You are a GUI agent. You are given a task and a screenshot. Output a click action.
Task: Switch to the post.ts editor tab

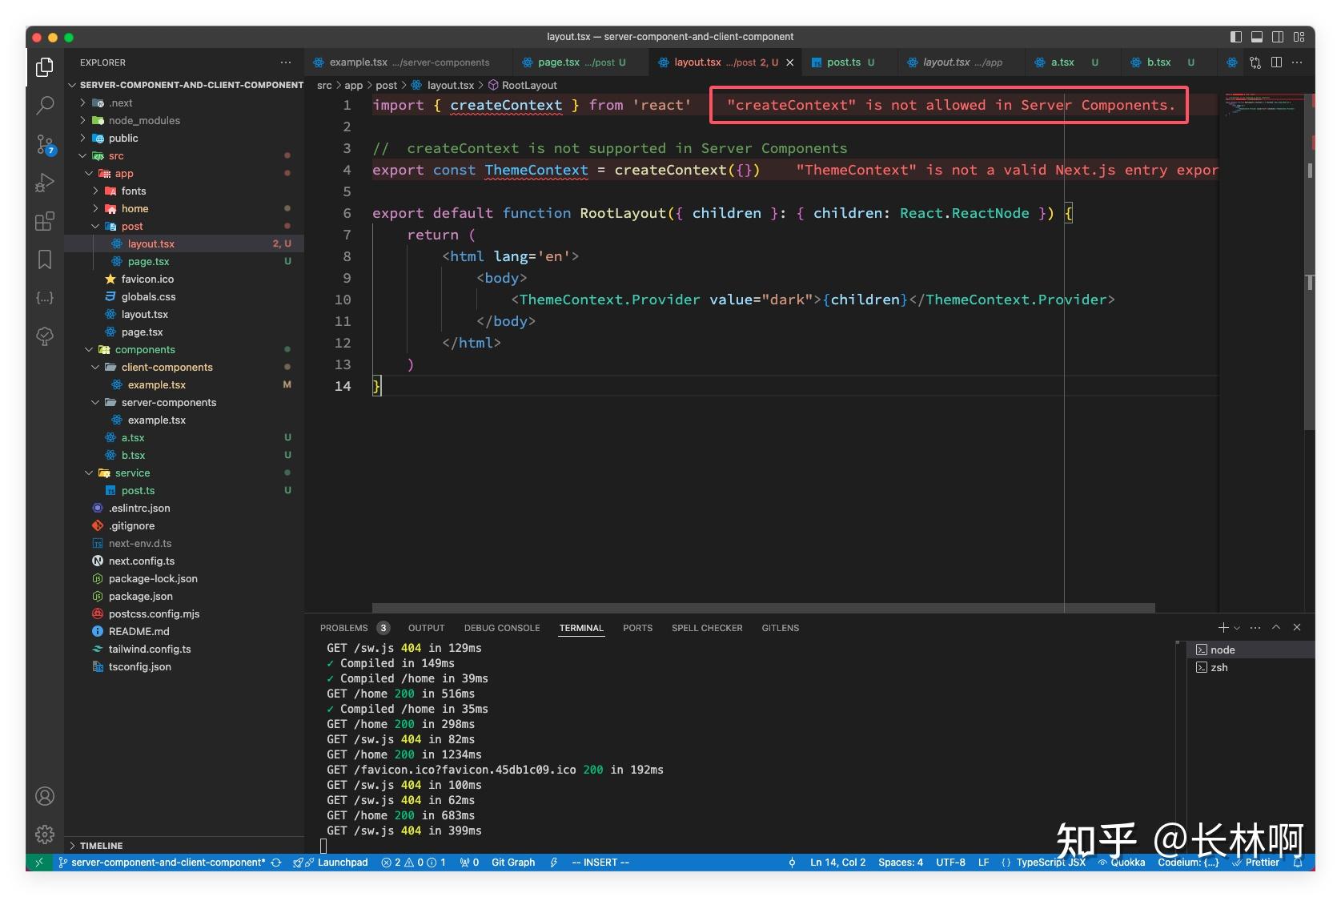coord(845,62)
